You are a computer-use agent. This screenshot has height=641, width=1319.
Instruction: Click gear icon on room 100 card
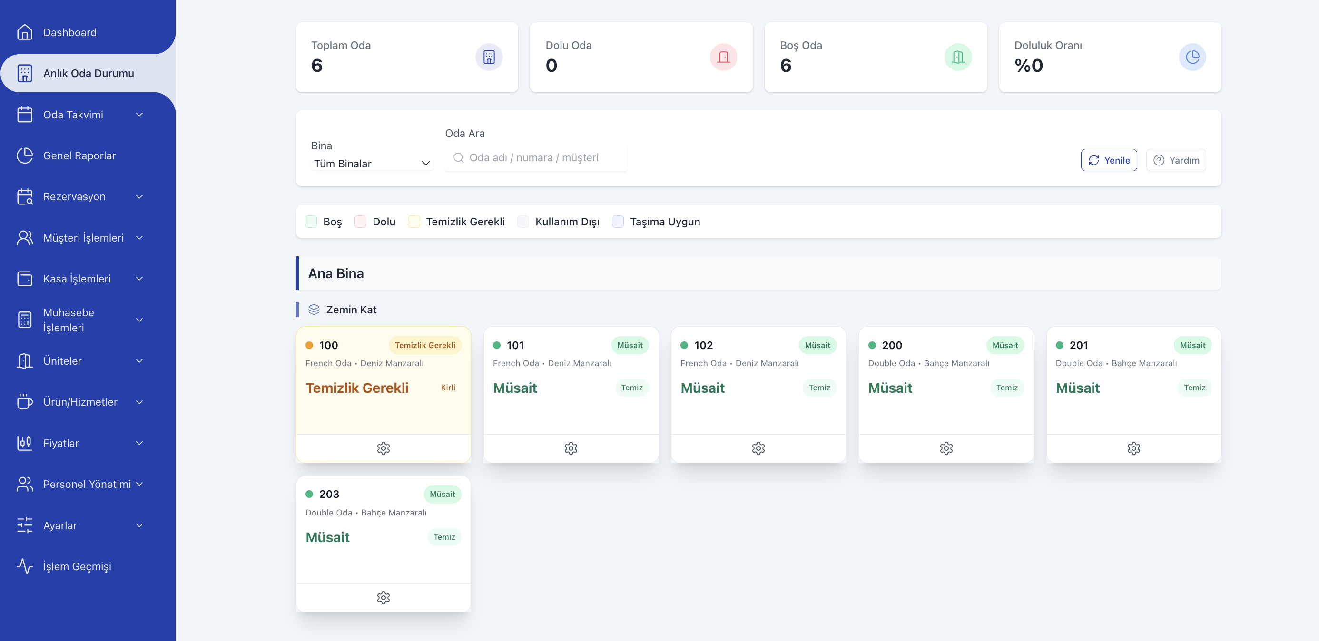click(383, 448)
